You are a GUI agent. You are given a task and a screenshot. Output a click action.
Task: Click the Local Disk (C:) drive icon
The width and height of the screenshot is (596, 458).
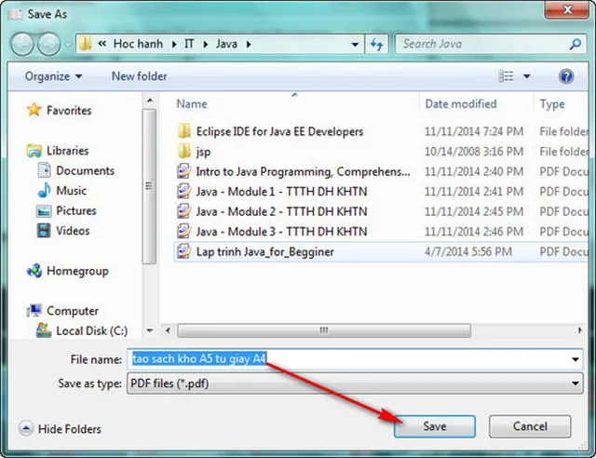tap(44, 330)
